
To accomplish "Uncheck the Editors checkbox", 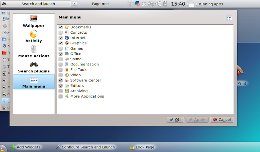I will pos(60,86).
